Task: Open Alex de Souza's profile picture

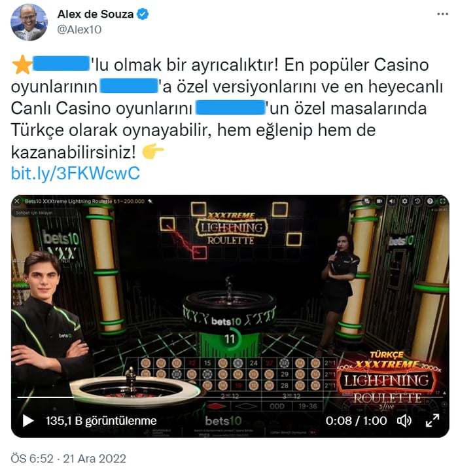Action: click(x=29, y=22)
